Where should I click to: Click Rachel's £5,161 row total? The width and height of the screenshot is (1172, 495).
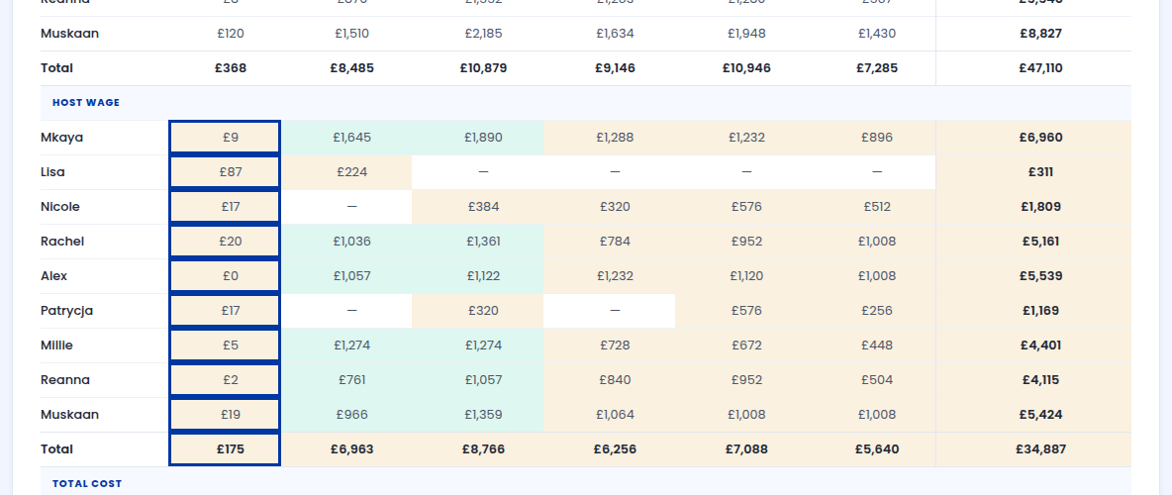[x=1040, y=242]
